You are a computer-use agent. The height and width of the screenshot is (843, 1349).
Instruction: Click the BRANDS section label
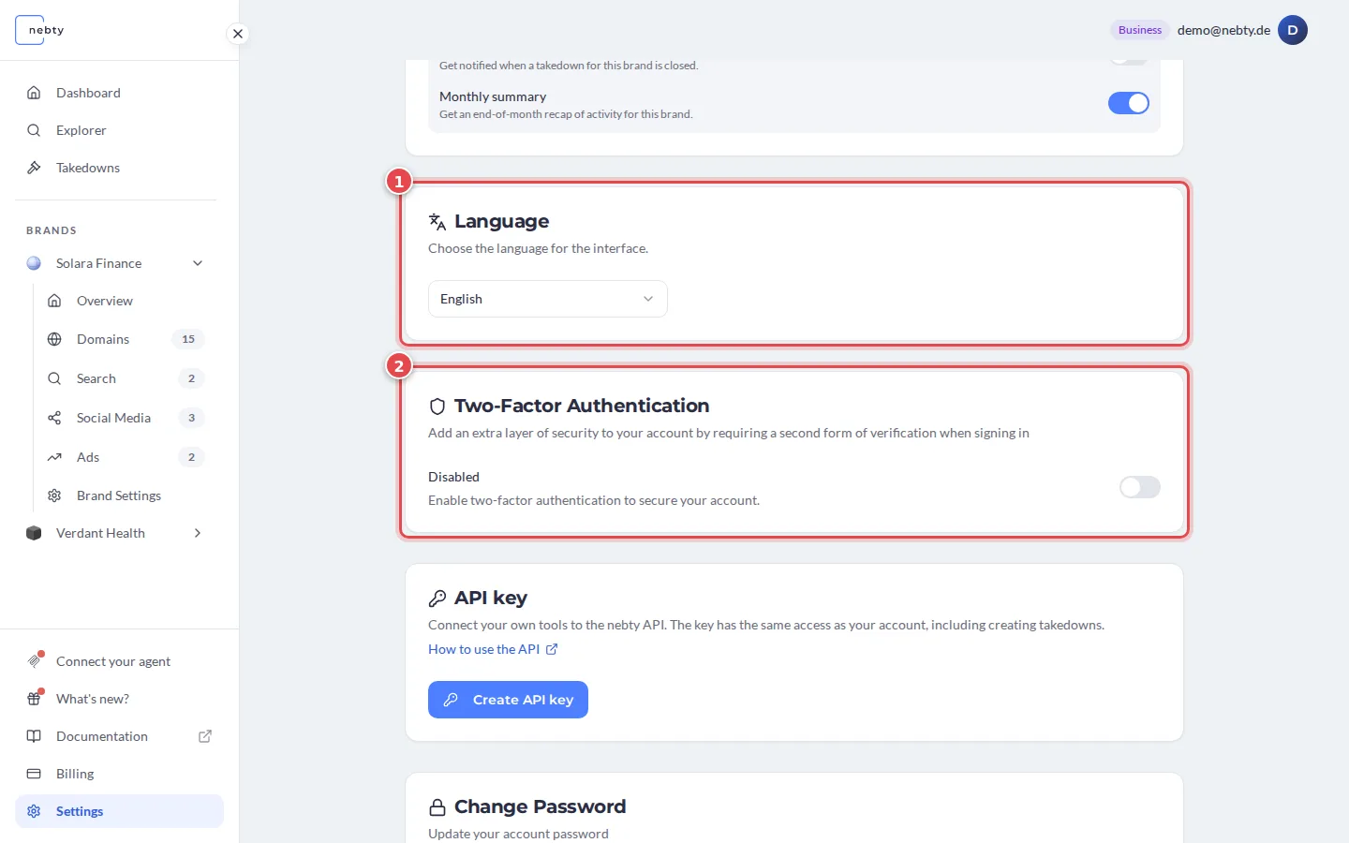(x=52, y=230)
